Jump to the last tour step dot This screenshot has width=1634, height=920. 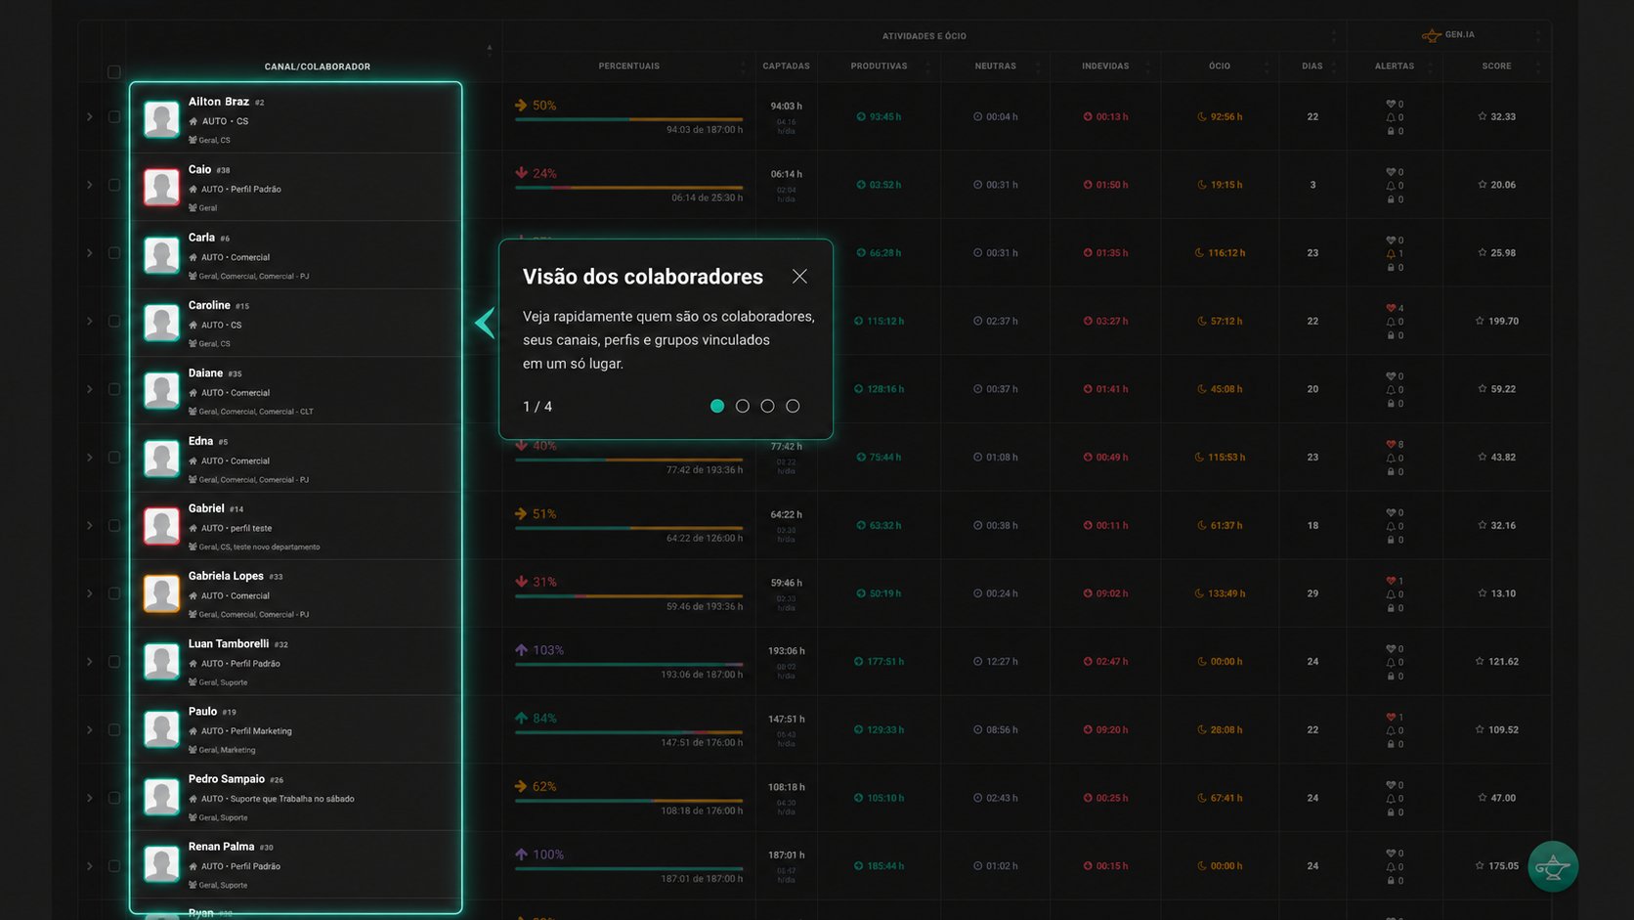(x=793, y=406)
